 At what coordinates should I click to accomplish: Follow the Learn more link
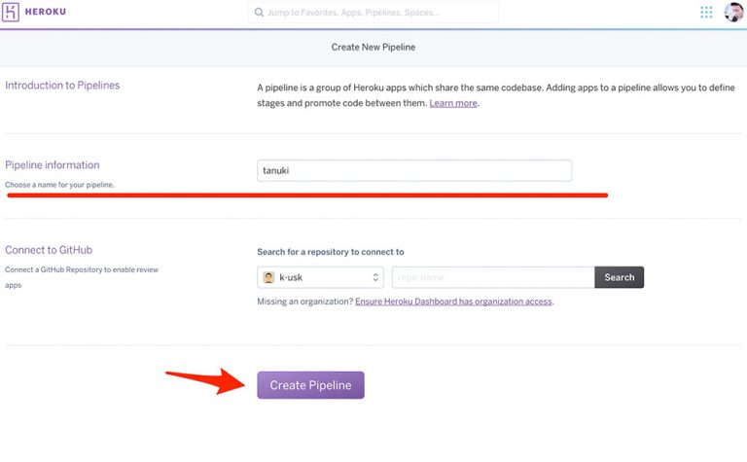pyautogui.click(x=453, y=103)
